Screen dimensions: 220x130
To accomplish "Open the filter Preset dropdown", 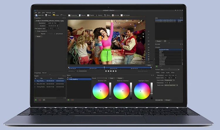I will 102,78.
